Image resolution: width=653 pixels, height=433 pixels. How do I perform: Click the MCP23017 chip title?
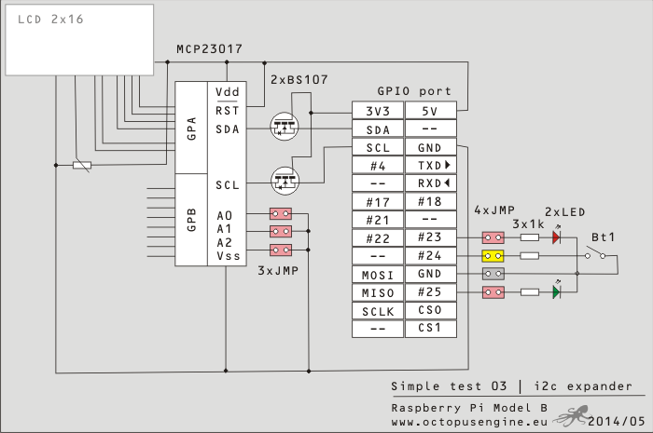pos(209,49)
